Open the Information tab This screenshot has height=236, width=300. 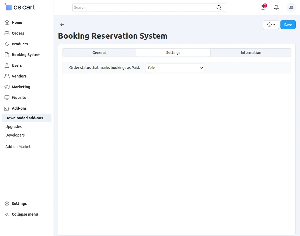pyautogui.click(x=251, y=53)
